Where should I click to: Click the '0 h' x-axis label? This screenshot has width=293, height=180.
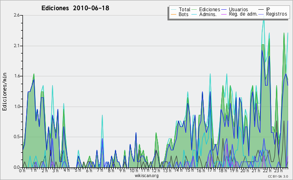22,170
